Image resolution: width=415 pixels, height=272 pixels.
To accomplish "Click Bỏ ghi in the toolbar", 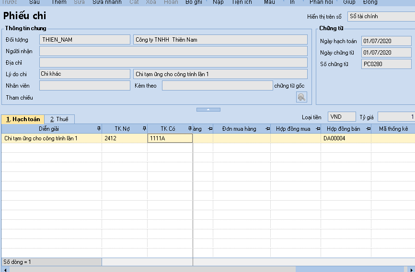I will tap(194, 2).
